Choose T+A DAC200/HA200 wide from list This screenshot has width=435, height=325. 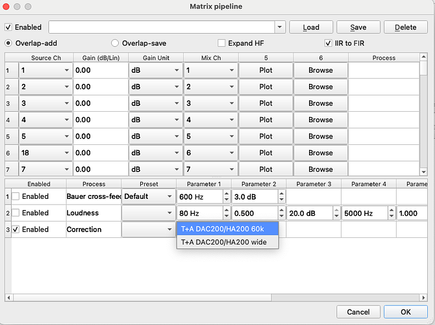tap(227, 242)
